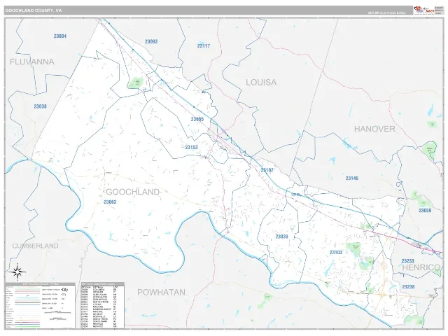Select the ZIP code label 23117

tap(204, 46)
